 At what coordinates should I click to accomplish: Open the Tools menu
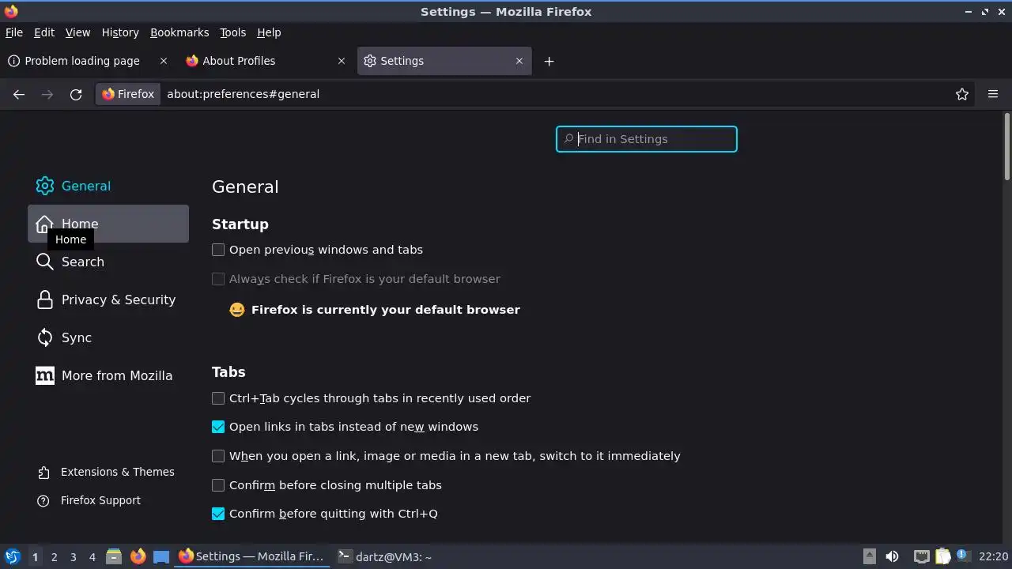232,32
